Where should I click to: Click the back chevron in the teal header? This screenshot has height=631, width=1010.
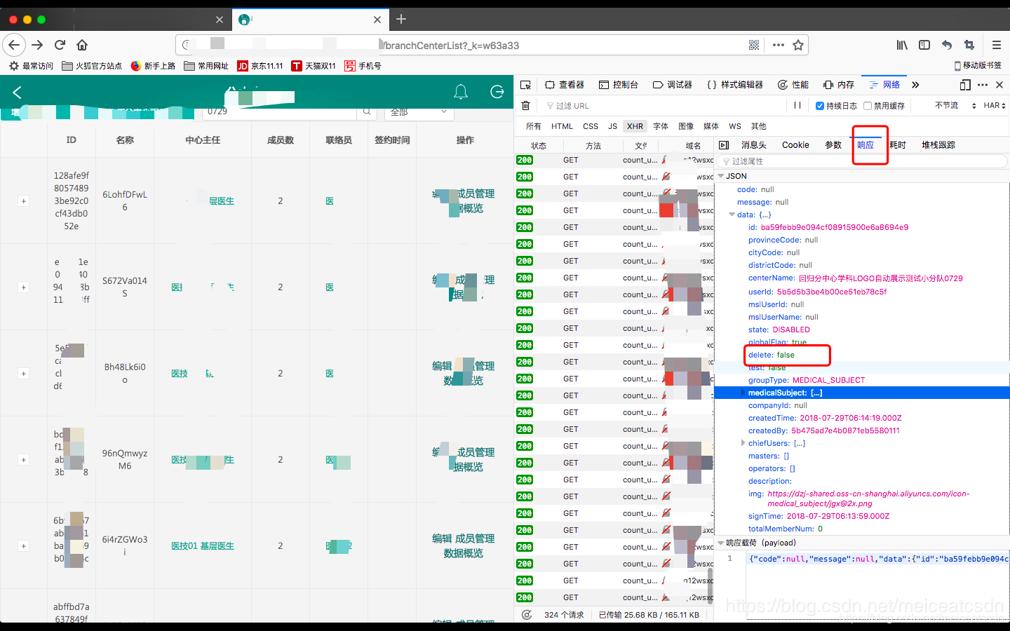(x=17, y=92)
